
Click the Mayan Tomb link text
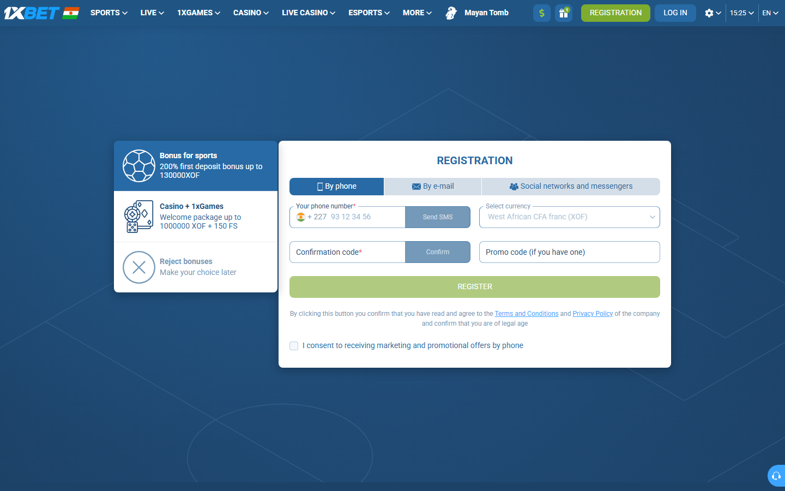486,13
